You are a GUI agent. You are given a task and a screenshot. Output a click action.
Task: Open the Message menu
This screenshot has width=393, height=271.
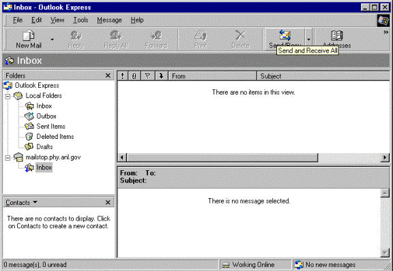coord(109,20)
